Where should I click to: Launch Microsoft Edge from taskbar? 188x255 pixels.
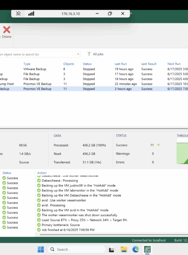(x=136, y=249)
